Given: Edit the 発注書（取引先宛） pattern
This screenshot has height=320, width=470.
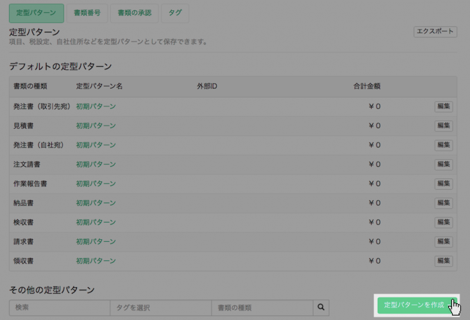Looking at the screenshot, I should coord(444,106).
